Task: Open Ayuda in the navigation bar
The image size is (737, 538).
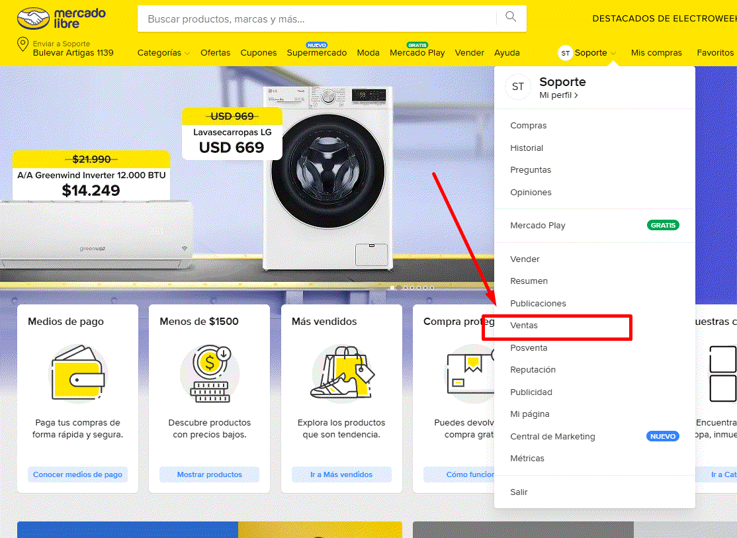Action: coord(507,53)
